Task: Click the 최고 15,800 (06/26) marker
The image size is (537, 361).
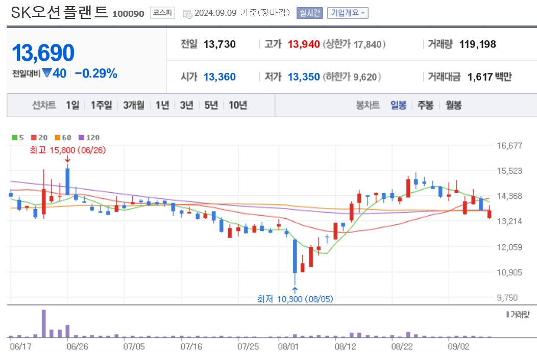Action: click(68, 150)
